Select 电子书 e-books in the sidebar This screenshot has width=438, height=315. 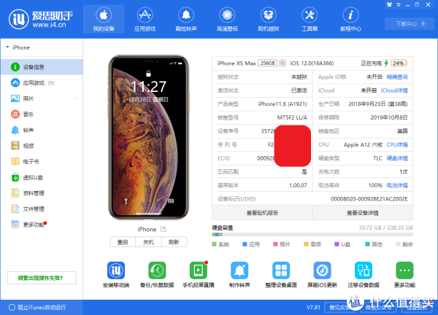pyautogui.click(x=42, y=162)
